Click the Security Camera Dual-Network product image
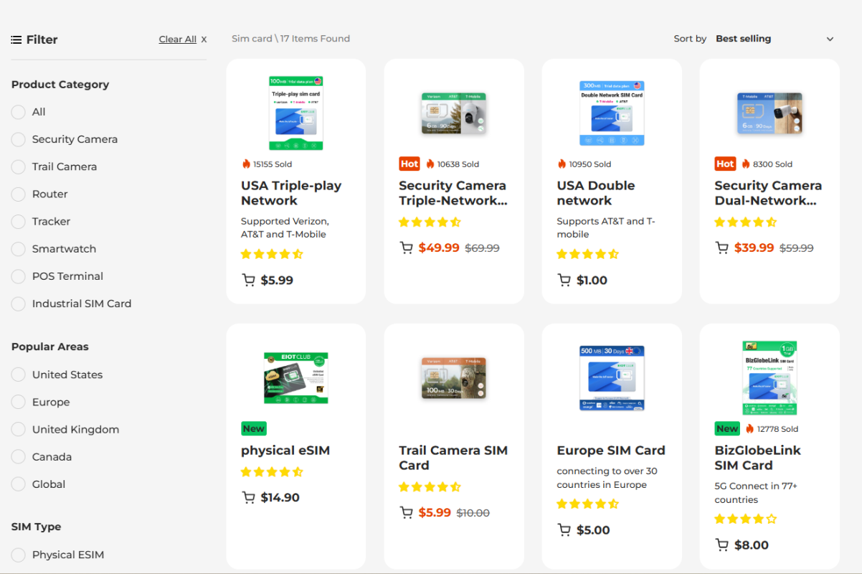The width and height of the screenshot is (862, 574). (769, 113)
